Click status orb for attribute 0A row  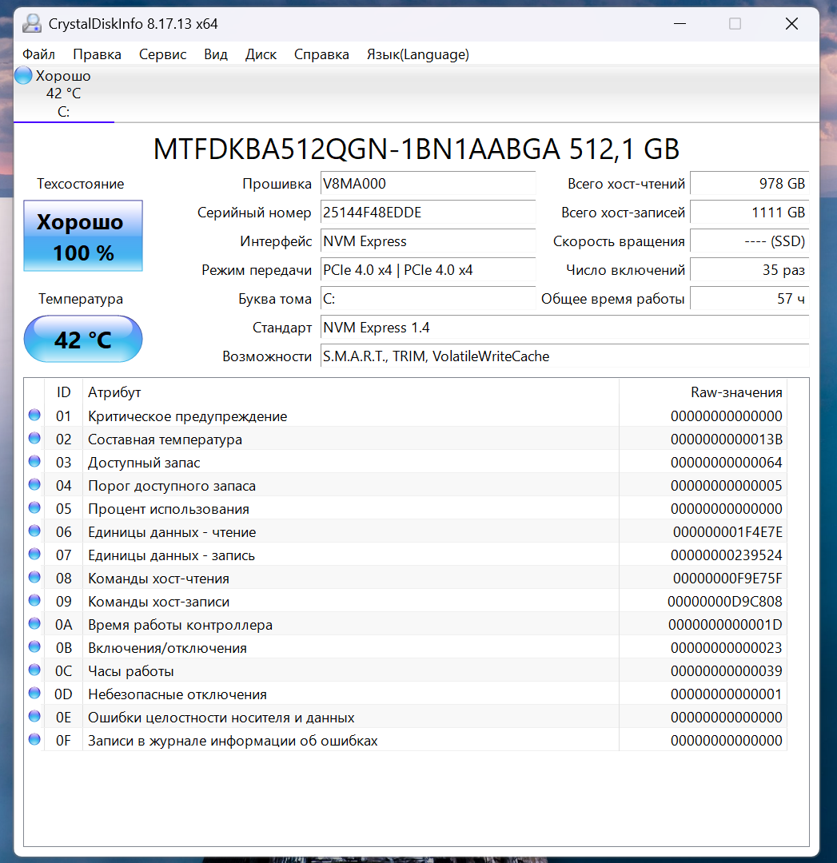34,623
